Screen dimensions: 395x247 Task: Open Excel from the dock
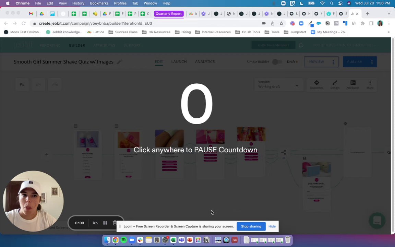click(173, 240)
